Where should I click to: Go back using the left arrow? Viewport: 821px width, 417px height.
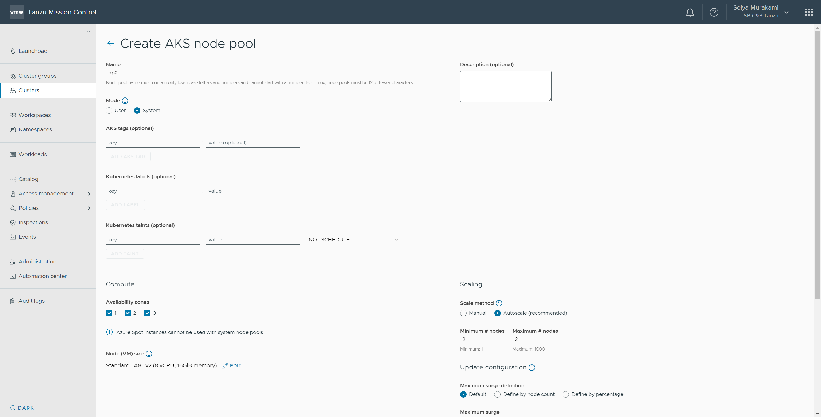coord(111,43)
